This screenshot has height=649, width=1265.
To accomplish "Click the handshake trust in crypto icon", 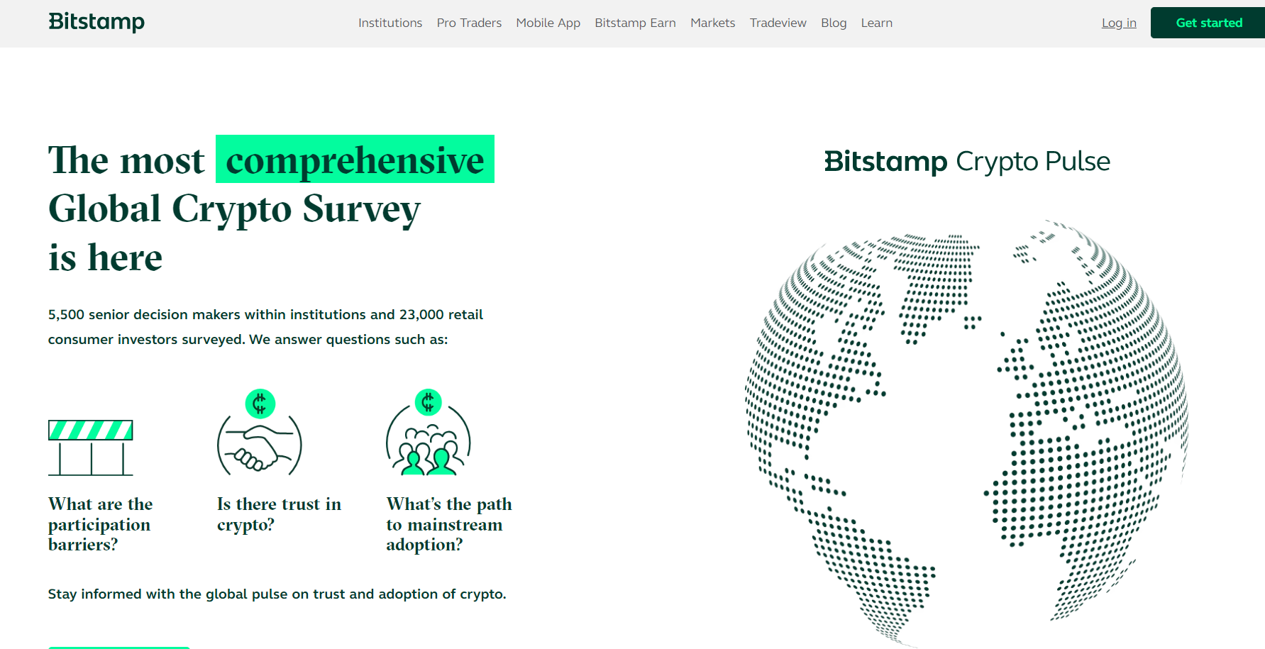I will coord(260,433).
